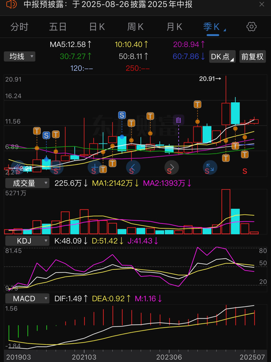271x362 pixels.
Task: Switch to the 分时 tab
Action: tap(19, 27)
